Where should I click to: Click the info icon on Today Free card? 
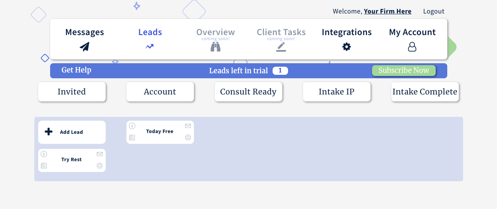click(132, 126)
